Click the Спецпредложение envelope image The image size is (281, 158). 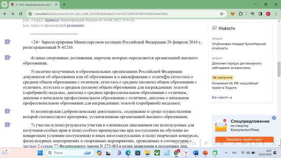pos(221,126)
